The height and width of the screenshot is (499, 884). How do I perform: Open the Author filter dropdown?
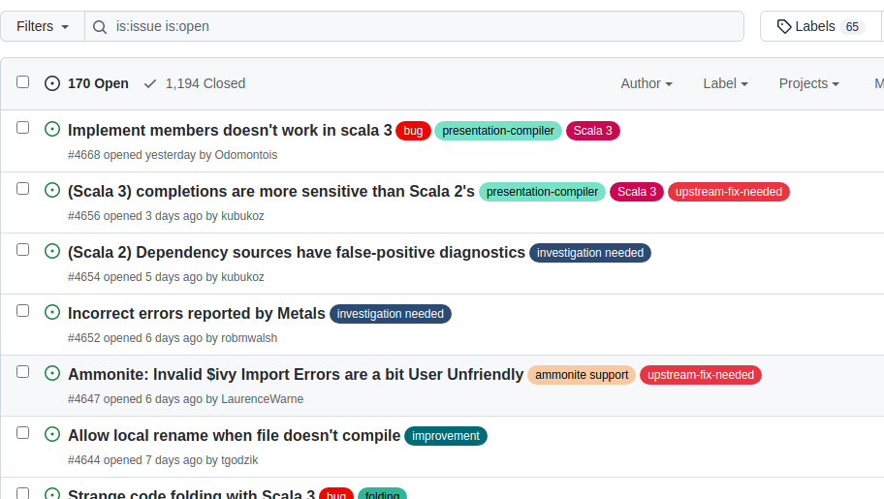pyautogui.click(x=647, y=83)
